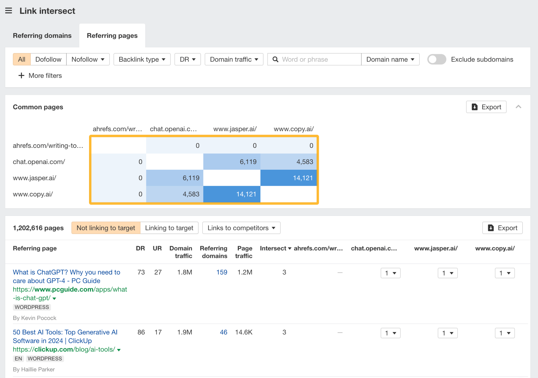Open the 50 Best AI Tools article link
538x378 pixels.
pos(65,336)
